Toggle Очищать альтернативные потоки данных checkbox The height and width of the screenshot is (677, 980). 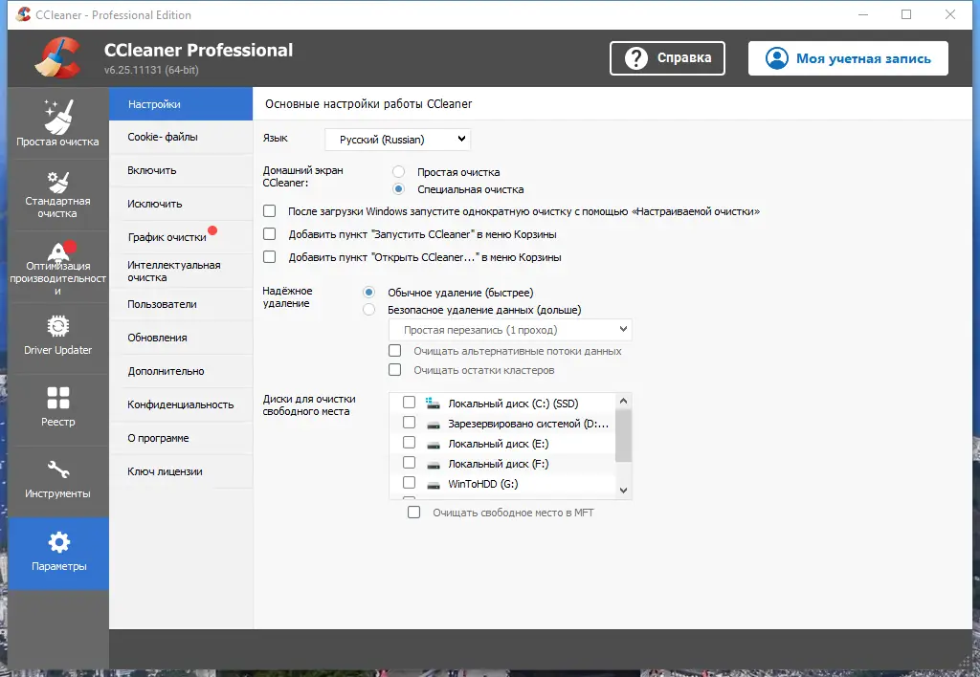(x=395, y=350)
